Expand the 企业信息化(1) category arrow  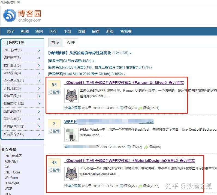pos(39,81)
